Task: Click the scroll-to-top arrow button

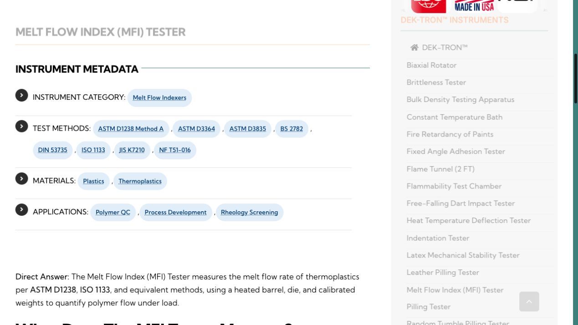Action: (x=529, y=301)
